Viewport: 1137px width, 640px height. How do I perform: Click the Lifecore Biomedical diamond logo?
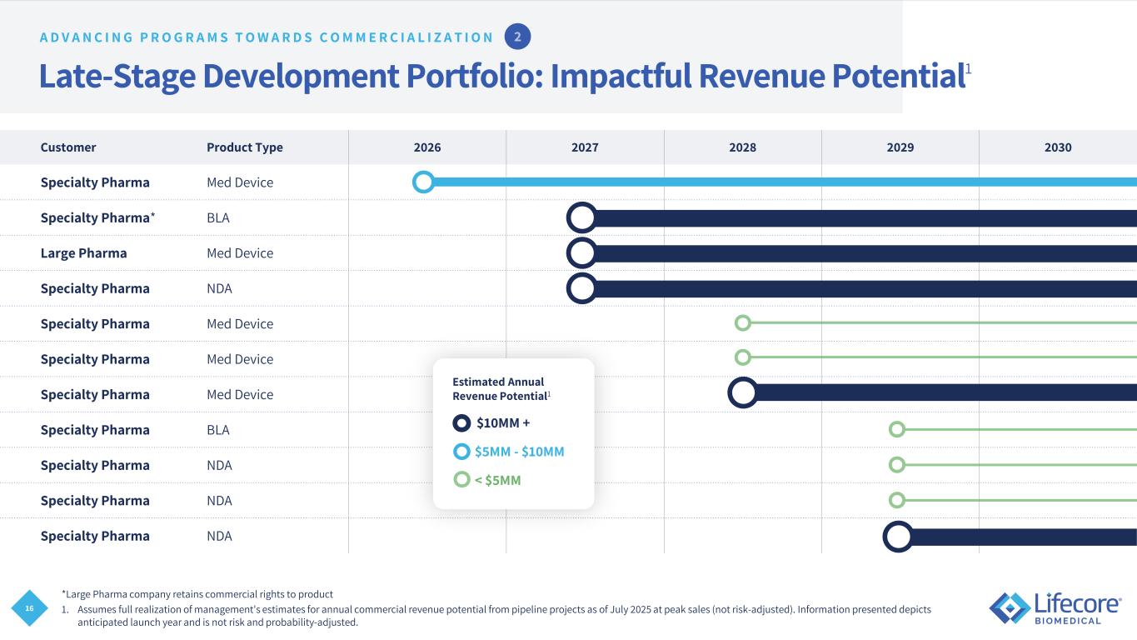[1009, 608]
